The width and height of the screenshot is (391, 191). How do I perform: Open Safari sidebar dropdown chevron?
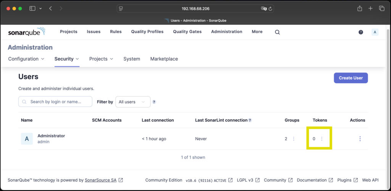40,8
